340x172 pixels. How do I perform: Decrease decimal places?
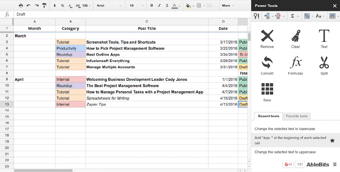(x=70, y=6)
